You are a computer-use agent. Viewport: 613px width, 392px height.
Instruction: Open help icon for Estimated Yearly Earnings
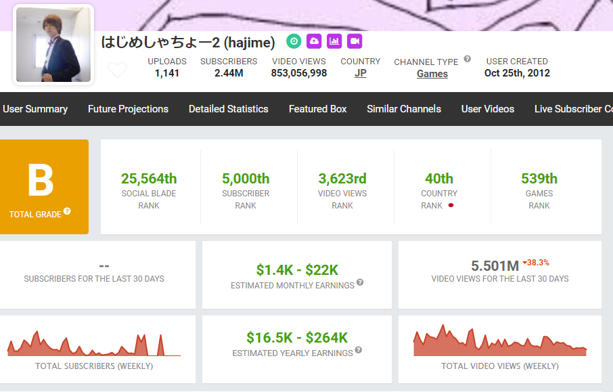pyautogui.click(x=358, y=350)
